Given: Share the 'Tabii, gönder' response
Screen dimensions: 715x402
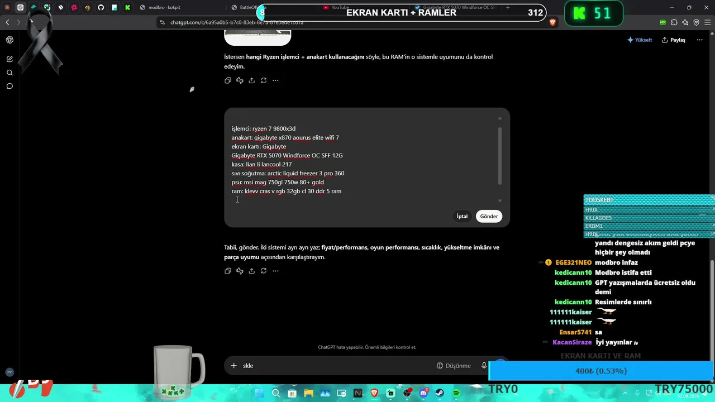Looking at the screenshot, I should pyautogui.click(x=251, y=271).
